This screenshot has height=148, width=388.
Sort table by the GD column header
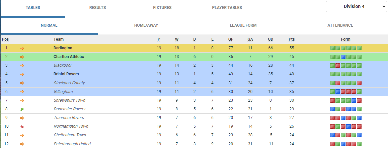[270, 39]
